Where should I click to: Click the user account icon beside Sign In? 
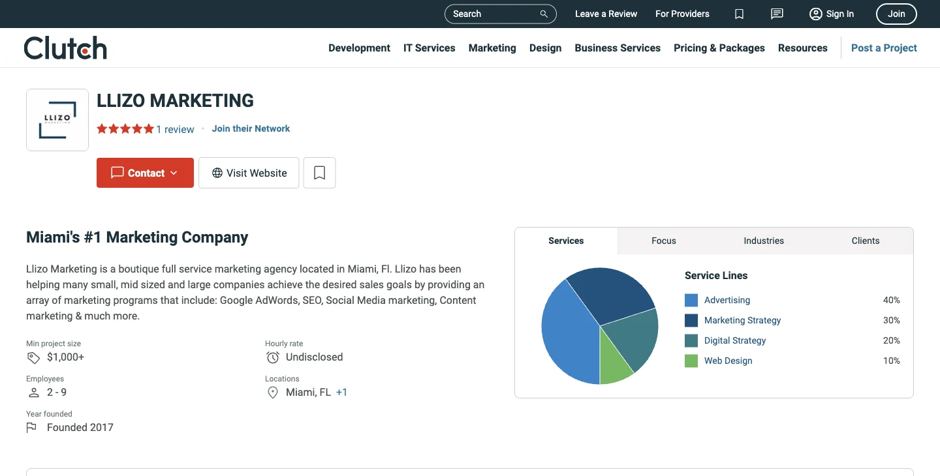click(x=815, y=14)
